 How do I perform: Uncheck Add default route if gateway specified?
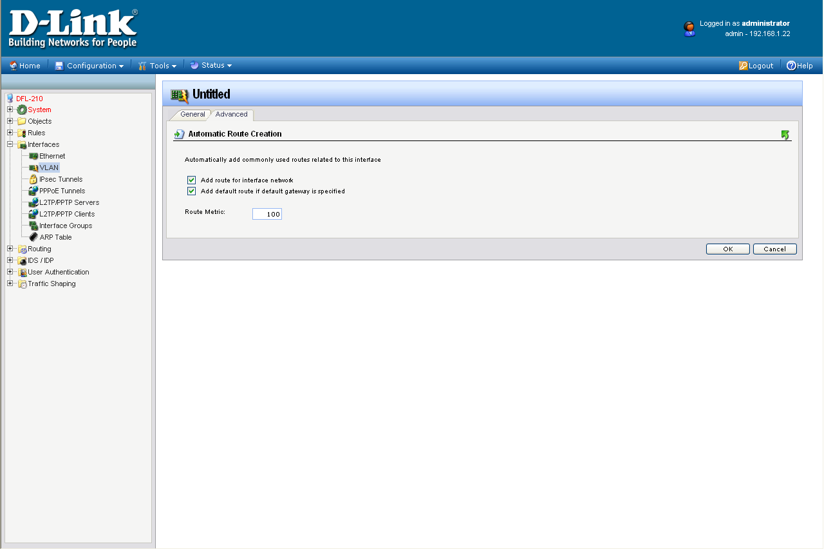pos(191,191)
